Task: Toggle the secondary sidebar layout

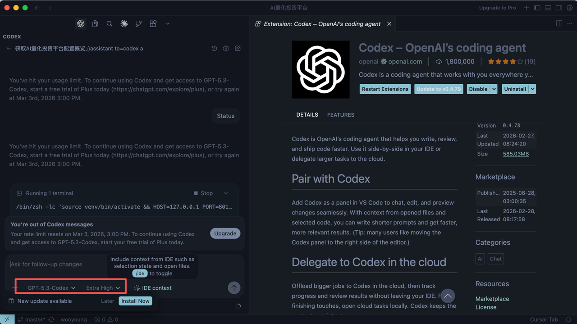Action: [559, 8]
